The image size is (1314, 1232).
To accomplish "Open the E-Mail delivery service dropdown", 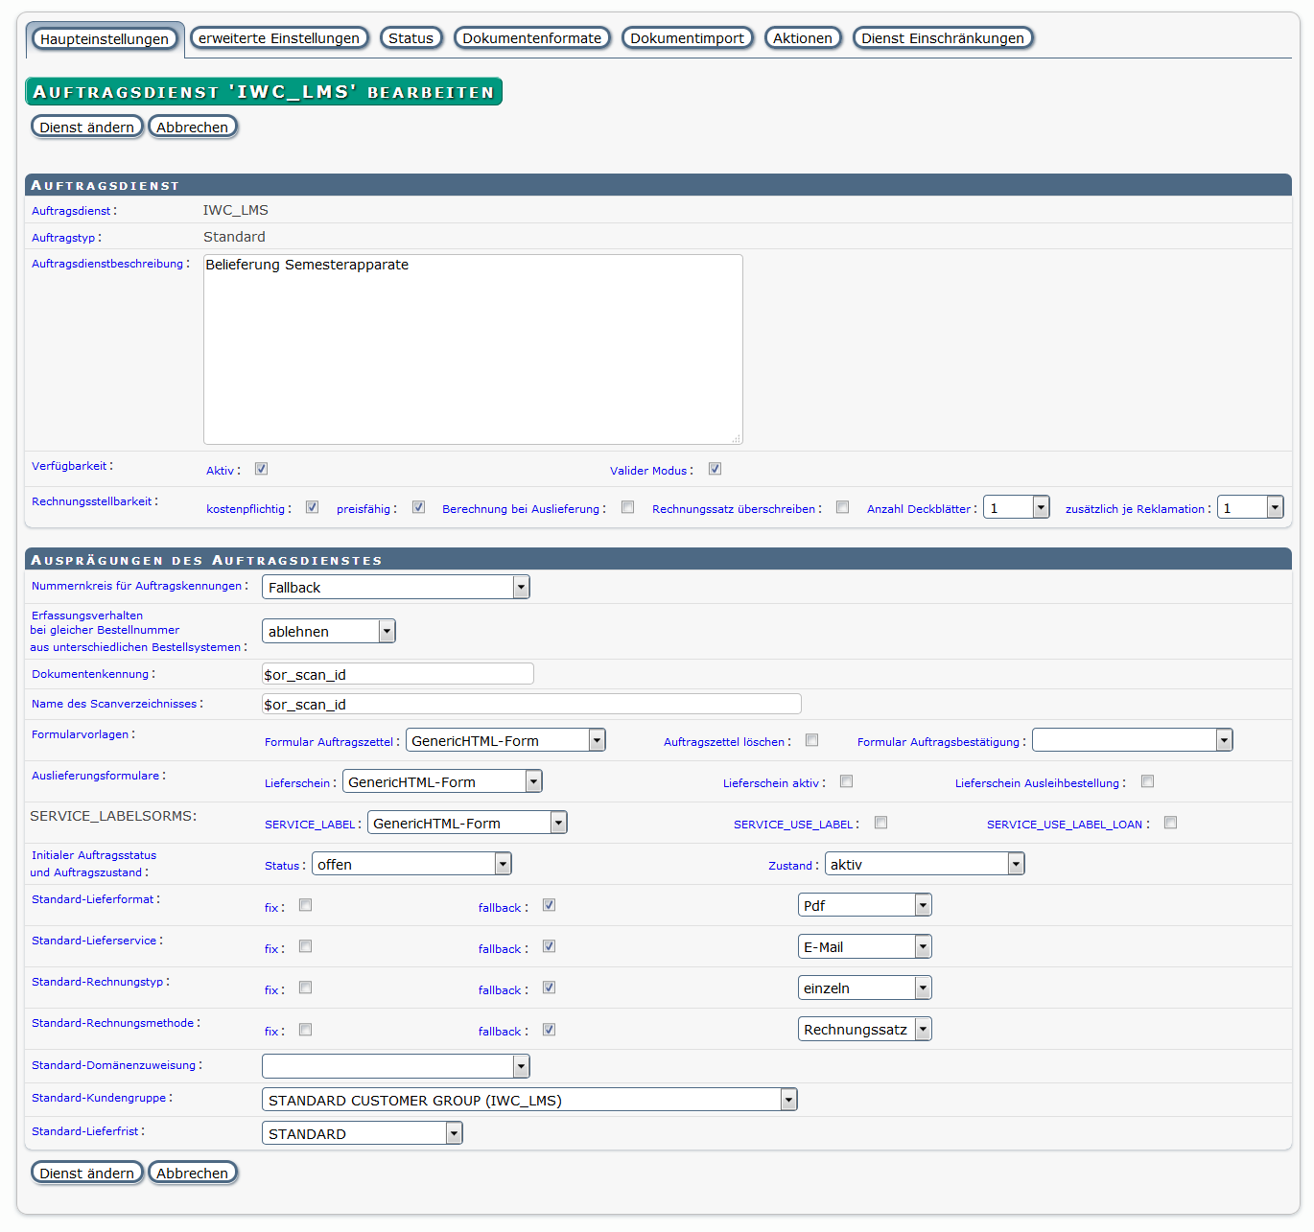I will (x=865, y=946).
